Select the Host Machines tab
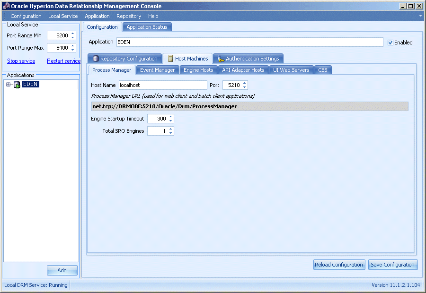Image resolution: width=426 pixels, height=293 pixels. pyautogui.click(x=188, y=59)
